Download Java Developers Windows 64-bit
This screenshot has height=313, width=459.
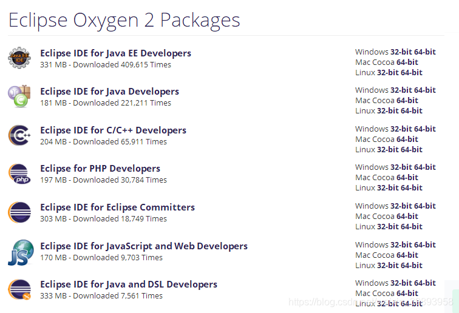[425, 90]
